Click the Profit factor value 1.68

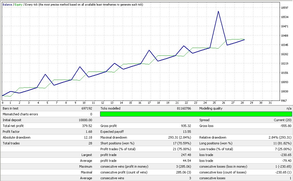point(89,132)
